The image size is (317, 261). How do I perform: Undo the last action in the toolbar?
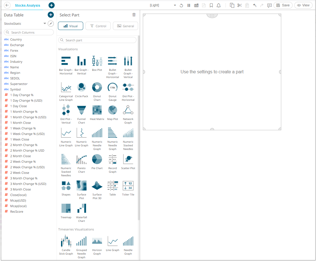[x=254, y=5]
